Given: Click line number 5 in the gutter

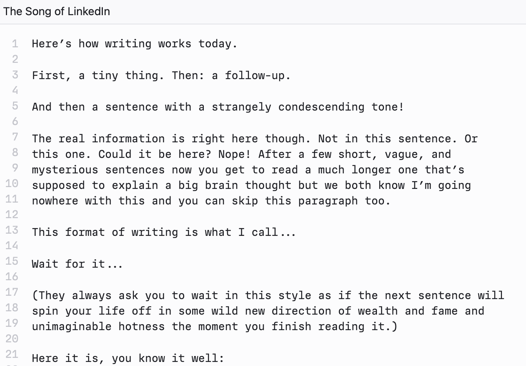Looking at the screenshot, I should (x=15, y=106).
